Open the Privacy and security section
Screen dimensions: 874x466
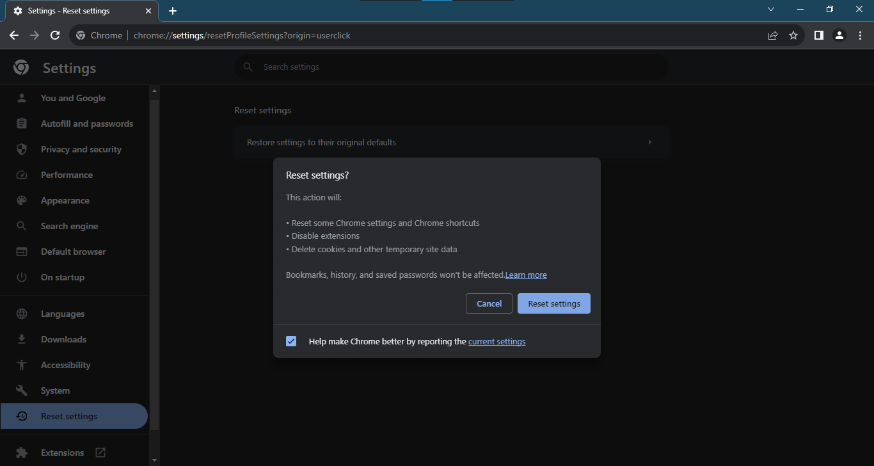(x=81, y=149)
